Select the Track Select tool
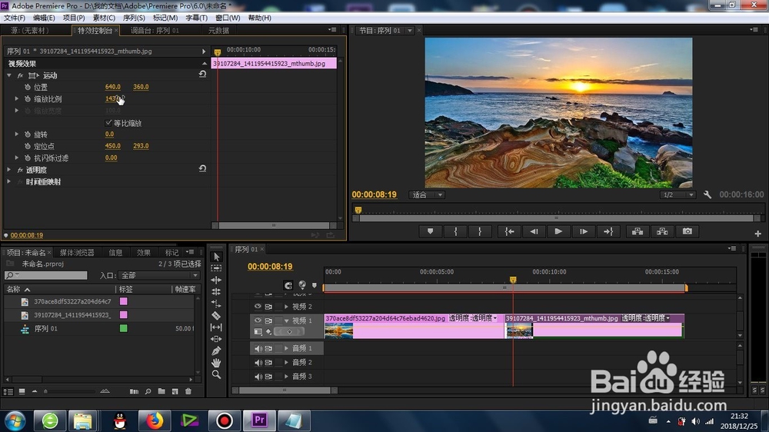 click(x=216, y=268)
